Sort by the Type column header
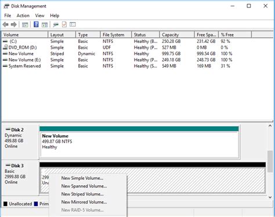The height and width of the screenshot is (217, 275). click(88, 35)
